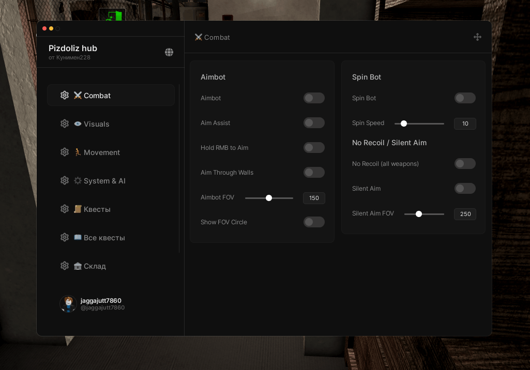
Task: Switch to the Visuals tab
Action: (111, 124)
